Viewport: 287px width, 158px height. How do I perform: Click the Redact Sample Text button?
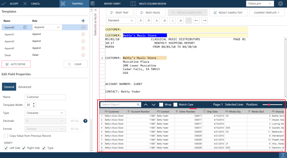click(x=228, y=13)
